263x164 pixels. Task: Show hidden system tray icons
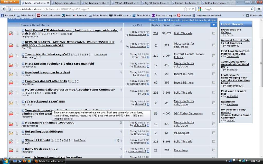pyautogui.click(x=227, y=161)
